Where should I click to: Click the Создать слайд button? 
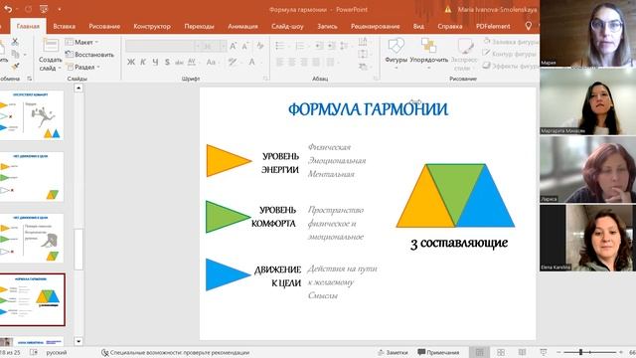pyautogui.click(x=51, y=55)
